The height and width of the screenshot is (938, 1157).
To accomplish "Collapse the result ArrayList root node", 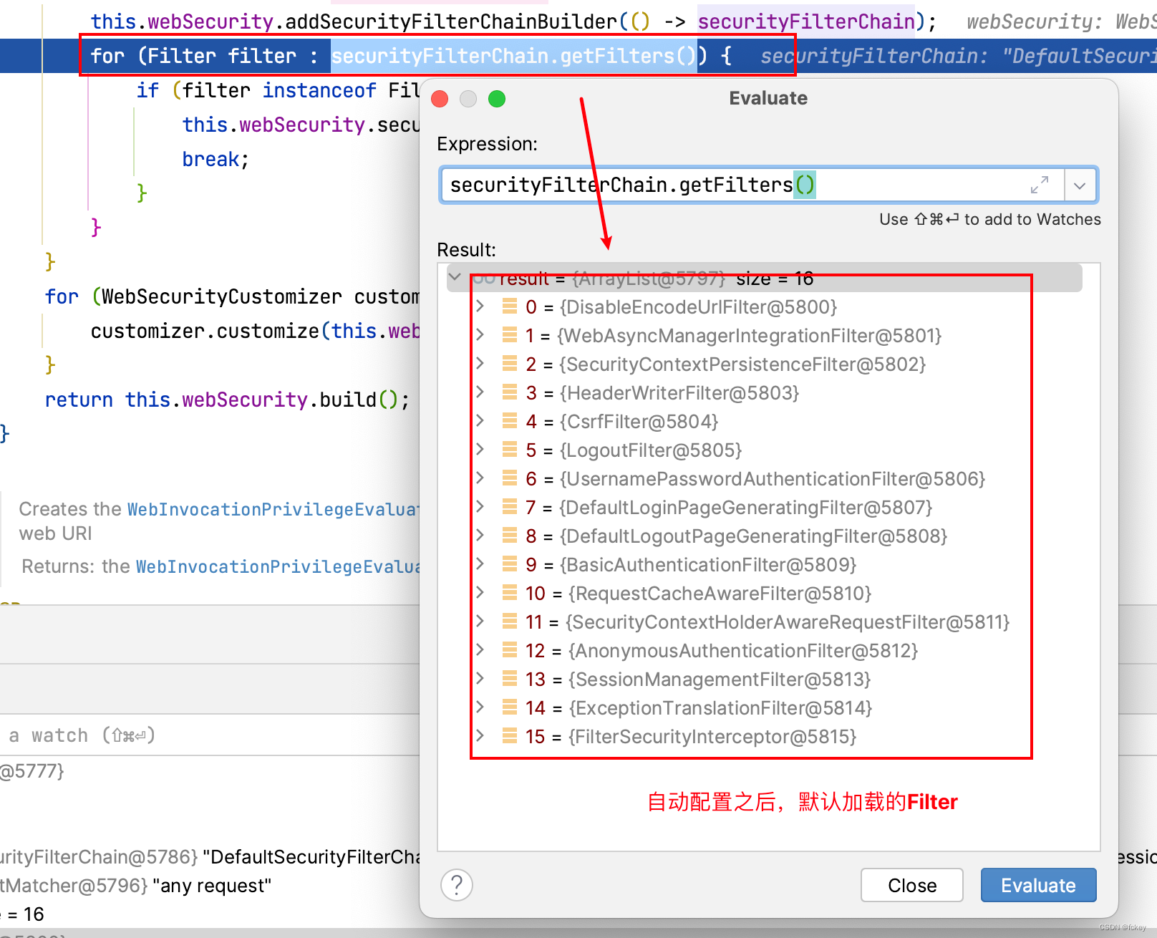I will (x=455, y=277).
